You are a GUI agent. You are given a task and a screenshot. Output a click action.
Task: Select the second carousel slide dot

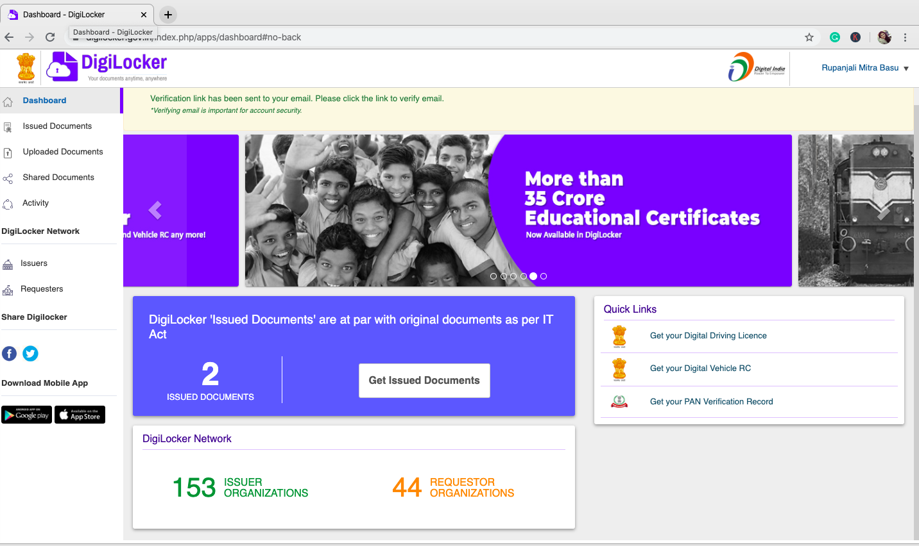pos(504,276)
